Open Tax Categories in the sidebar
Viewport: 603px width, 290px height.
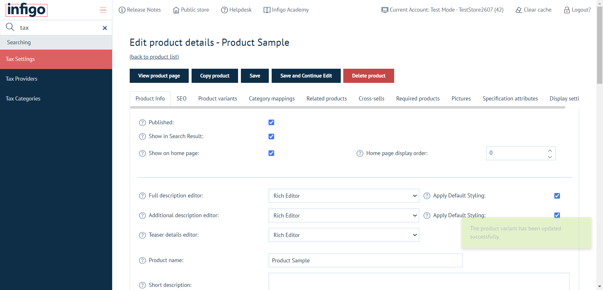click(56, 99)
